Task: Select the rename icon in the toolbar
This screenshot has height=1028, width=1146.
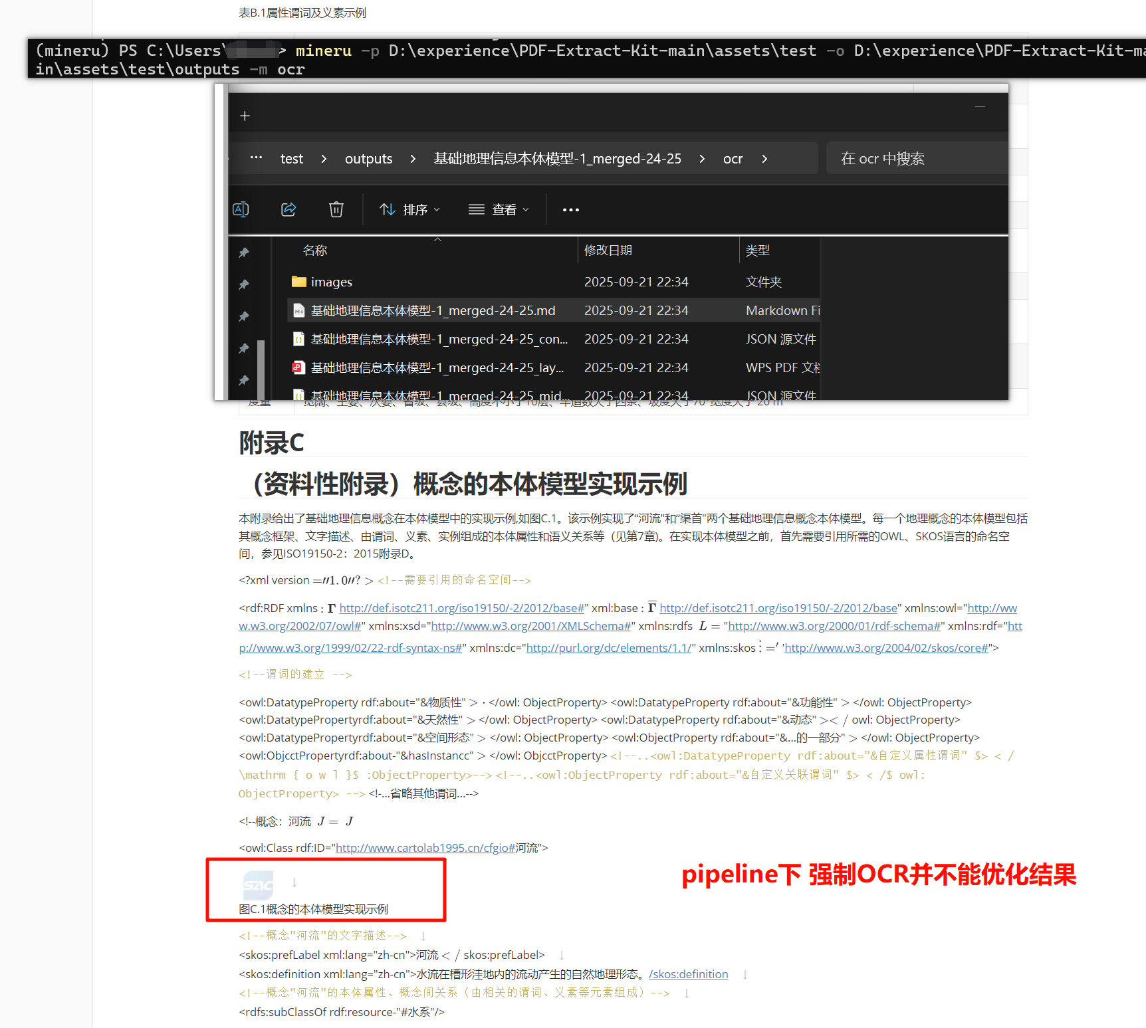Action: [241, 209]
